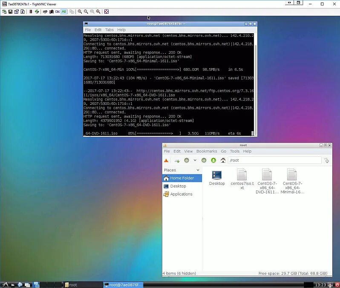Click the zoom out magnifier in TightVNC toolbar
Image resolution: width=340 pixels, height=288 pixels.
pos(86,12)
